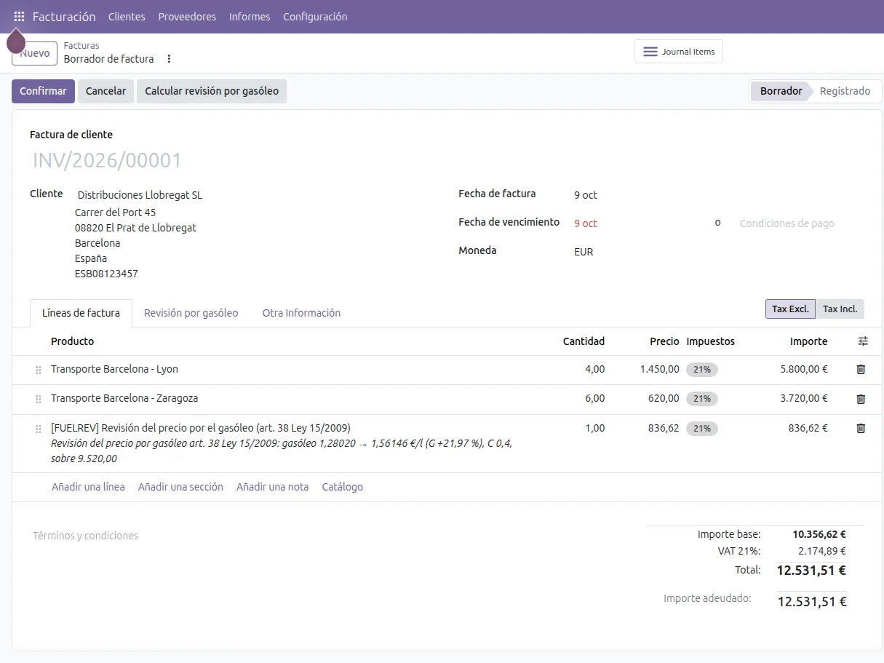884x663 pixels.
Task: Go to Facturación app home
Action: pos(64,16)
